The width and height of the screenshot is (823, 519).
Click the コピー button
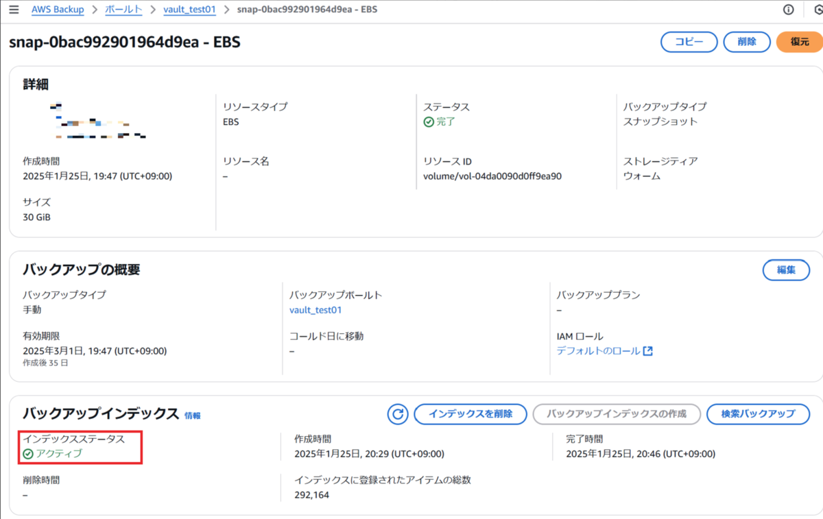click(689, 42)
